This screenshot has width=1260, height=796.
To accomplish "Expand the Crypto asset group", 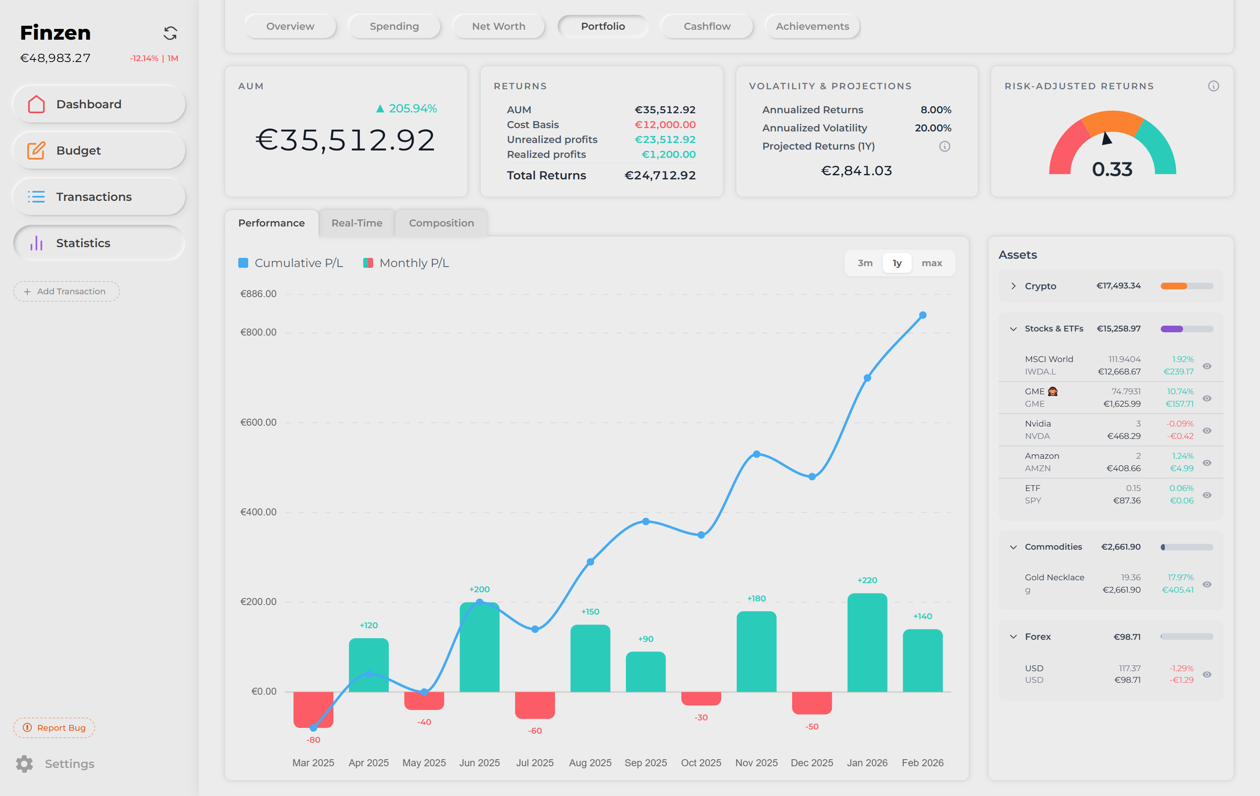I will coord(1013,286).
